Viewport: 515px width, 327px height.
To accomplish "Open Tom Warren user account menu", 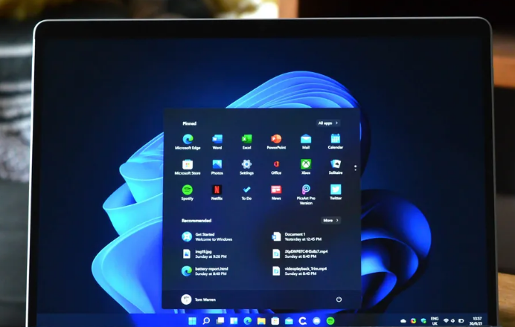I will coord(199,299).
